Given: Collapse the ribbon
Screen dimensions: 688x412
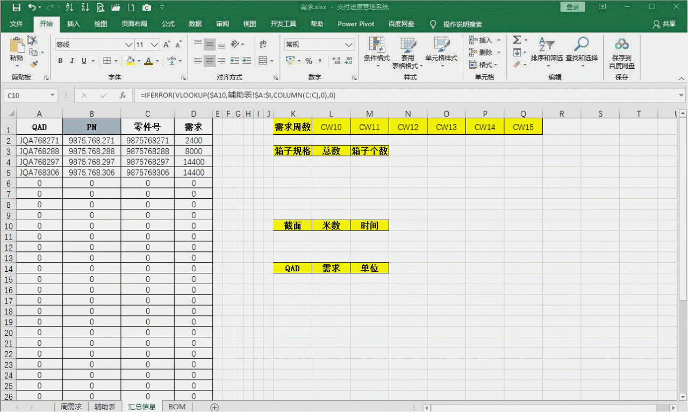Looking at the screenshot, I should coord(681,78).
